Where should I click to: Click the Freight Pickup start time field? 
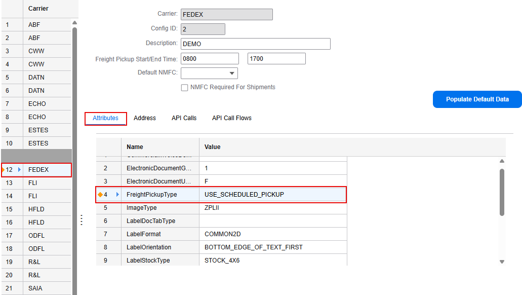tap(210, 59)
